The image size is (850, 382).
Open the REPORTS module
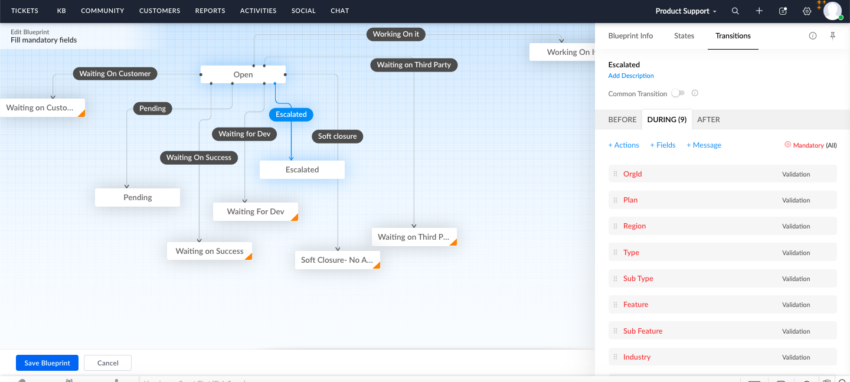click(210, 11)
